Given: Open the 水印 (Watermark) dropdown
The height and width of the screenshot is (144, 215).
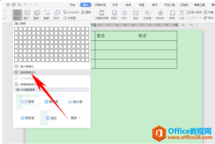Looking at the screenshot, I should (x=124, y=15).
